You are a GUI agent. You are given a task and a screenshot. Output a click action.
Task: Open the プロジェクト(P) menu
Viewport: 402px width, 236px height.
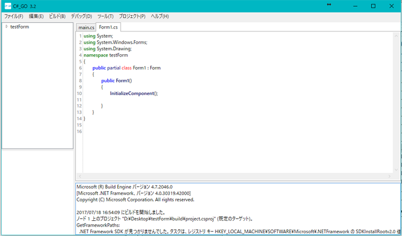(132, 16)
